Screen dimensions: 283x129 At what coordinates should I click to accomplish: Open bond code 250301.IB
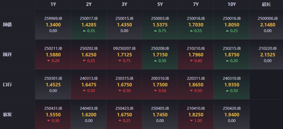[x=53, y=78]
